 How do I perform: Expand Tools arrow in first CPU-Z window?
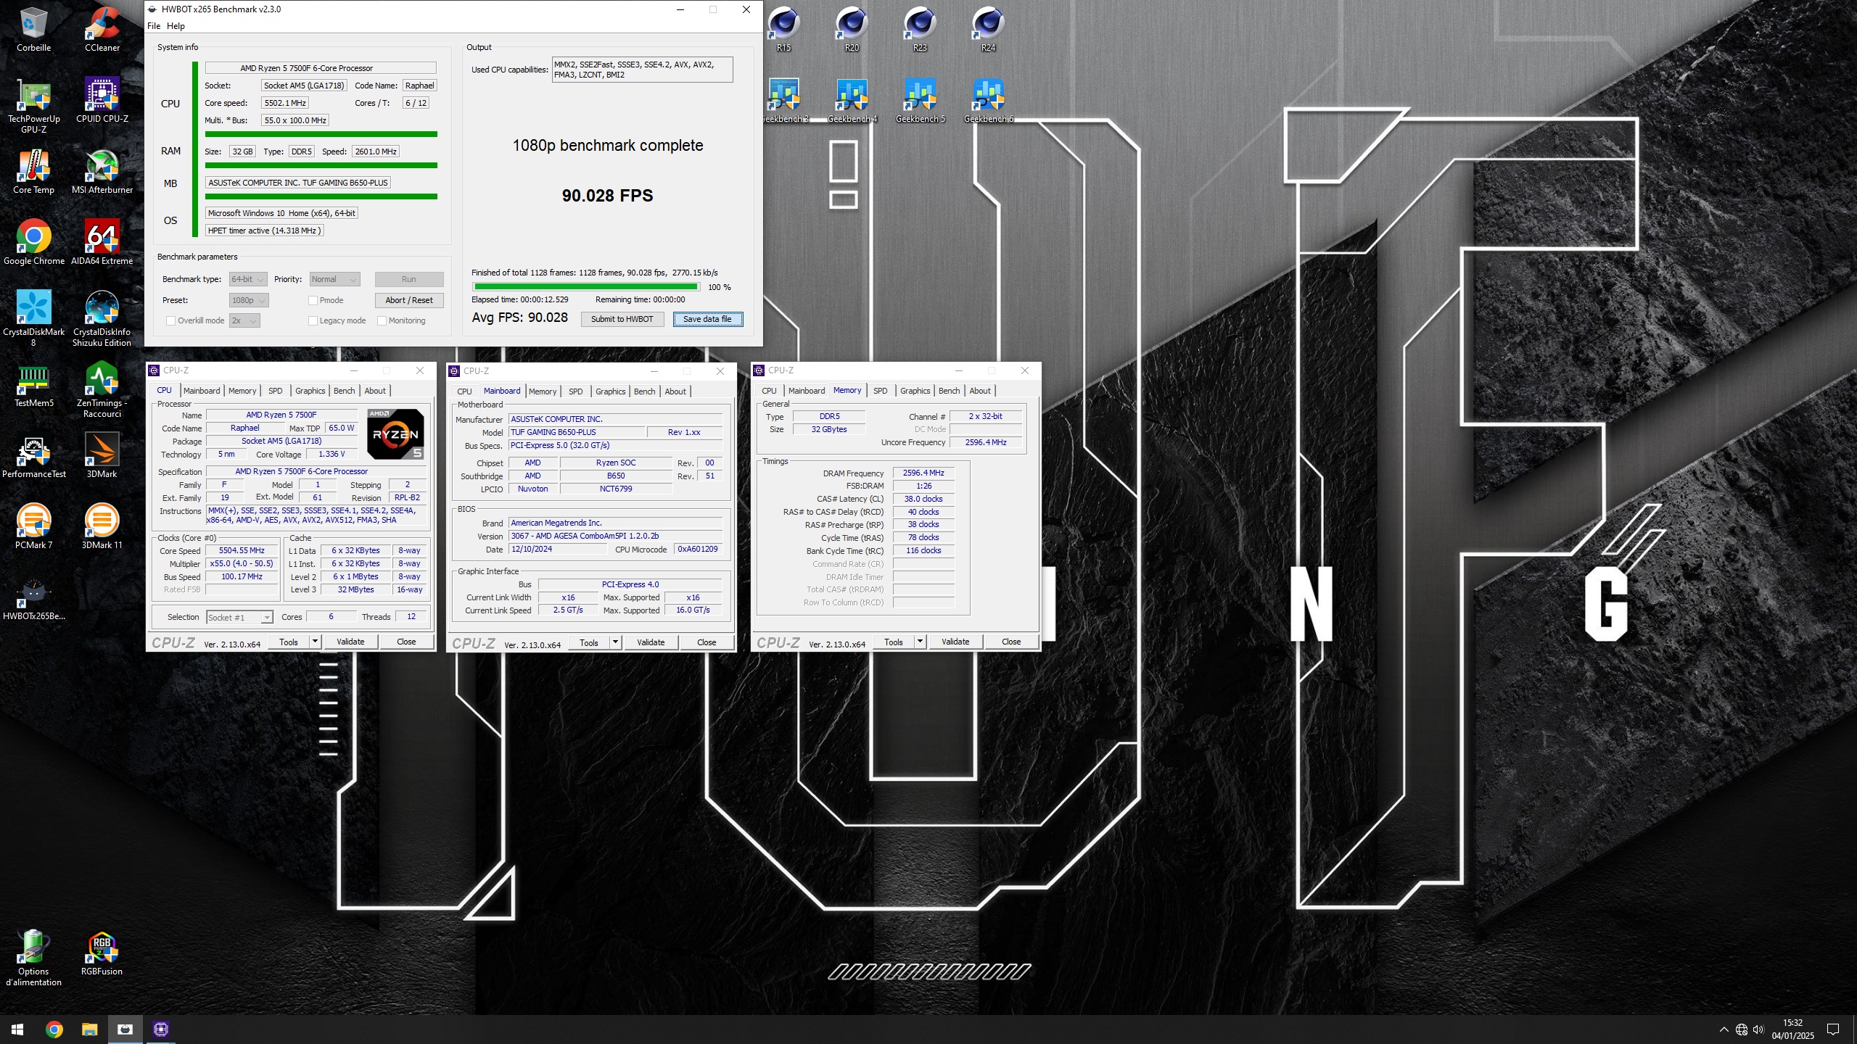point(315,642)
